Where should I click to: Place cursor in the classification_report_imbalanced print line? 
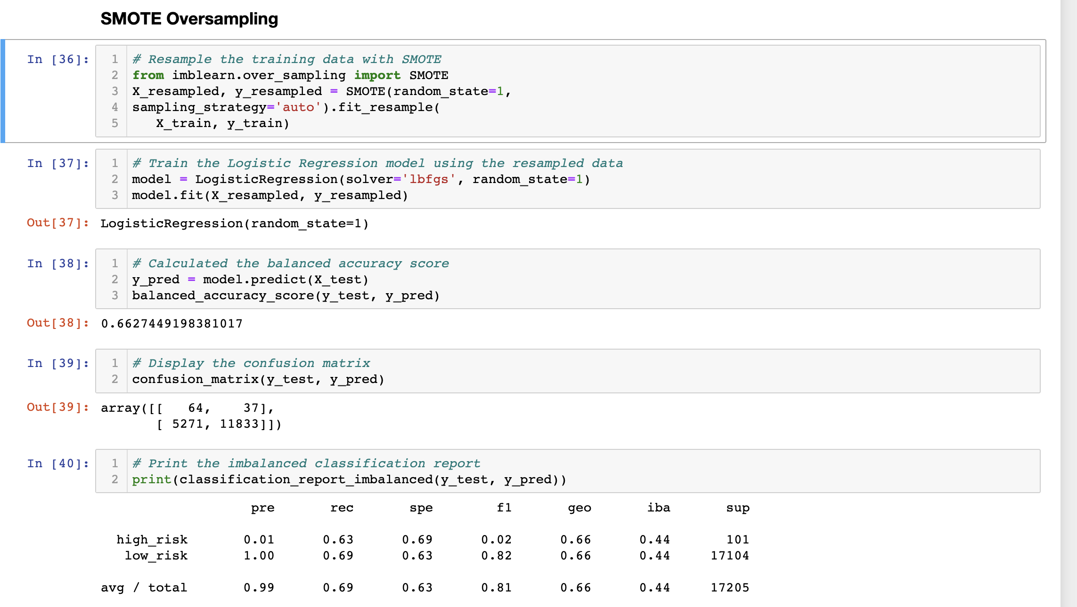point(349,479)
